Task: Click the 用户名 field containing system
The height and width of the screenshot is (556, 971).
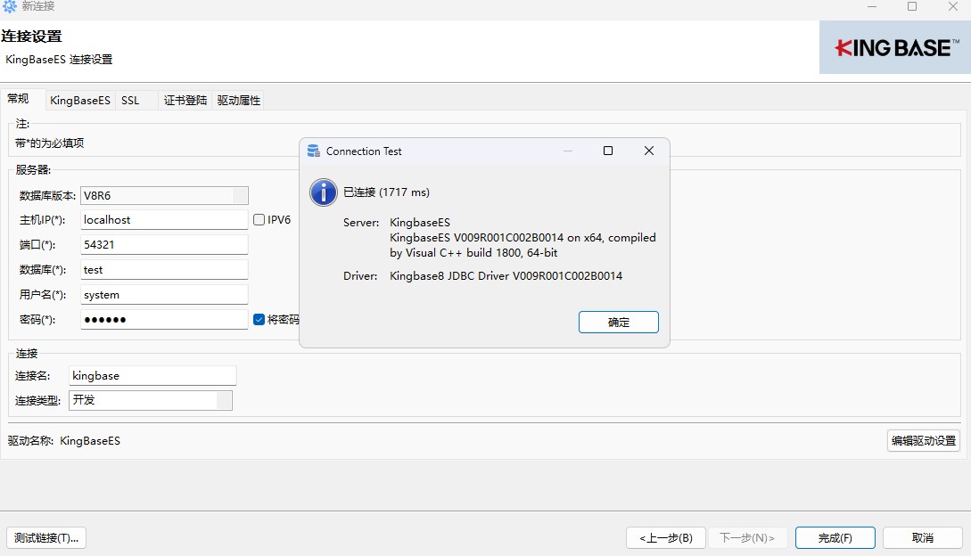Action: 164,295
